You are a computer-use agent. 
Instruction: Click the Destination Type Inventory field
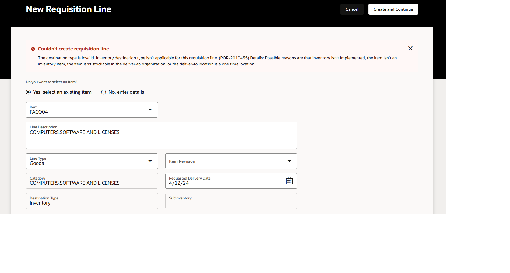pyautogui.click(x=92, y=201)
